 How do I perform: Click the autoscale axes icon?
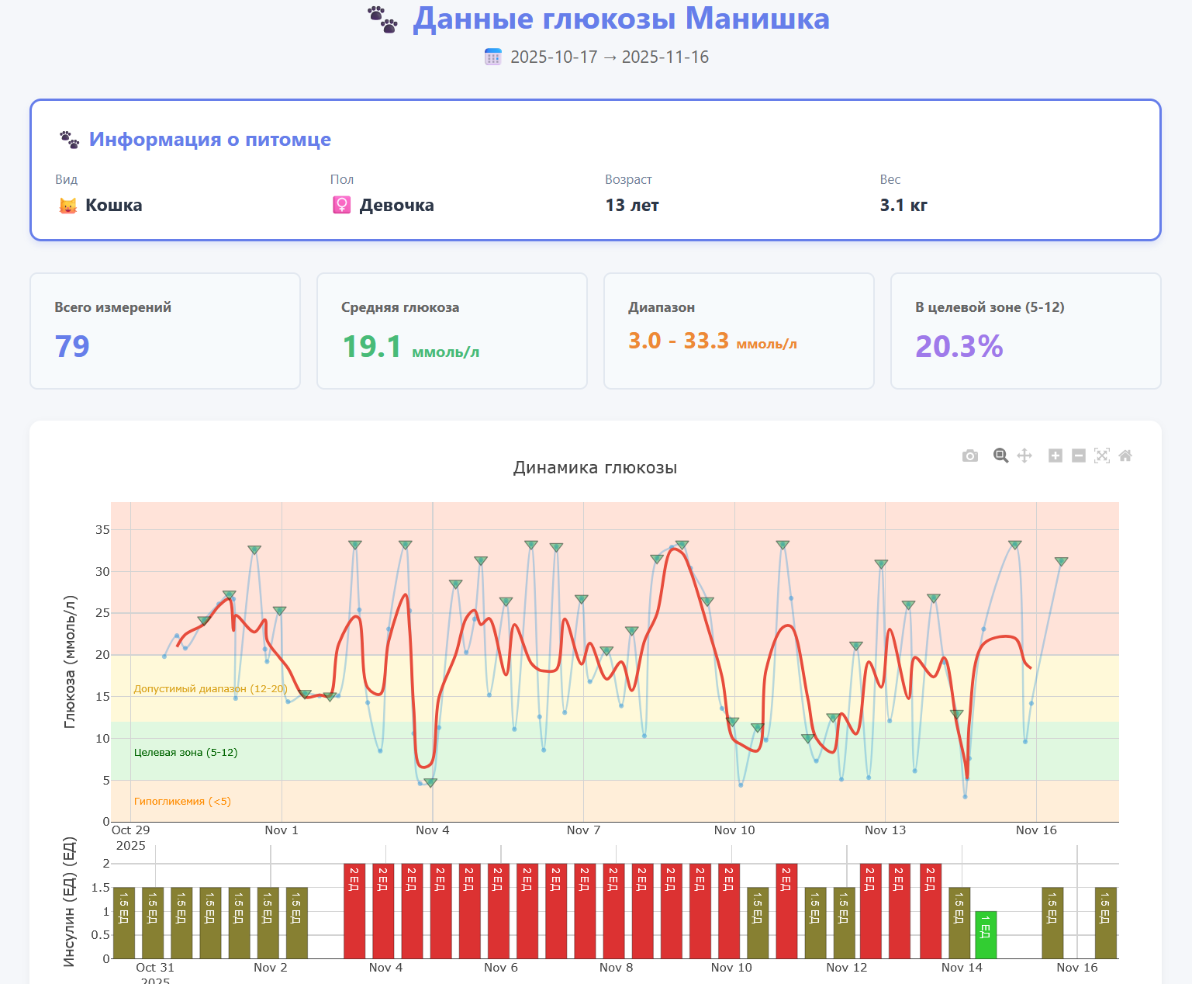(x=1102, y=456)
